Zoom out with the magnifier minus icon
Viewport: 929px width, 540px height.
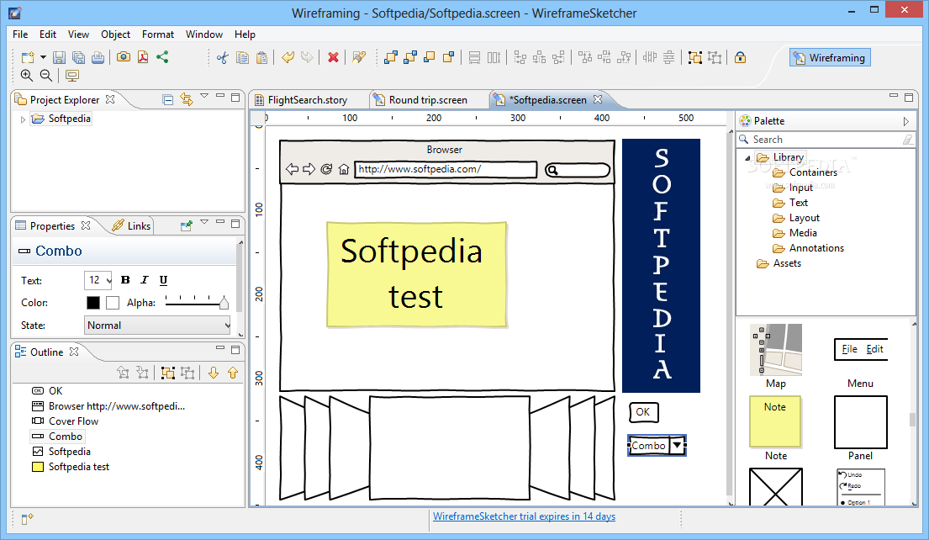point(45,75)
